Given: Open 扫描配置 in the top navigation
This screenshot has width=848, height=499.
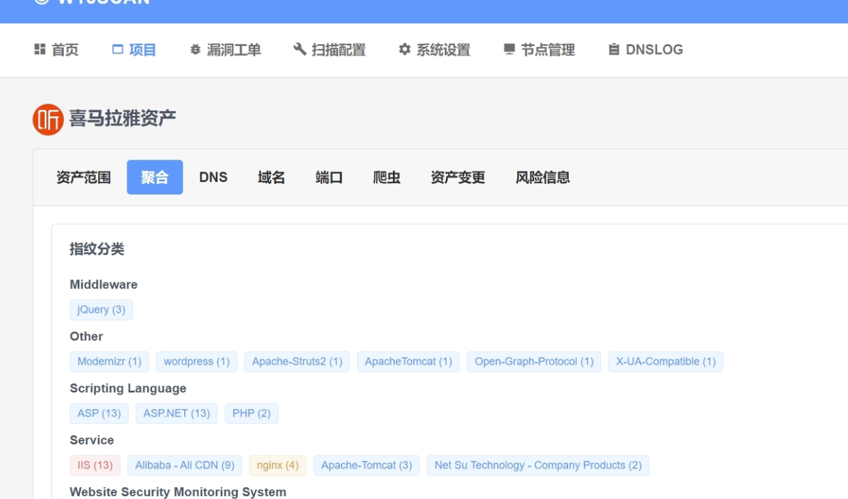Looking at the screenshot, I should pyautogui.click(x=330, y=50).
